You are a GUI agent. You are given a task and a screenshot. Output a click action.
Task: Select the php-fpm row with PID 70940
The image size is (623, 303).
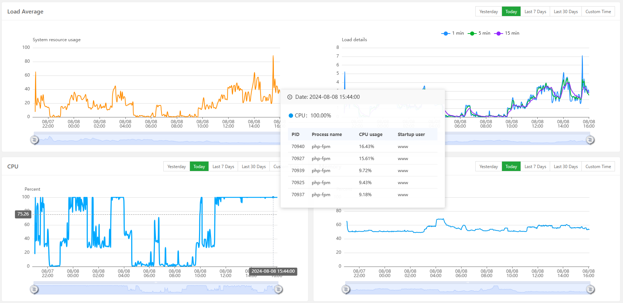click(x=362, y=147)
